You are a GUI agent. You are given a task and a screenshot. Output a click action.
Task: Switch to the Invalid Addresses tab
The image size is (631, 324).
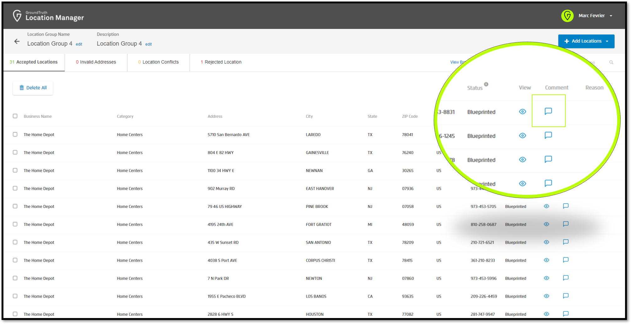click(96, 62)
